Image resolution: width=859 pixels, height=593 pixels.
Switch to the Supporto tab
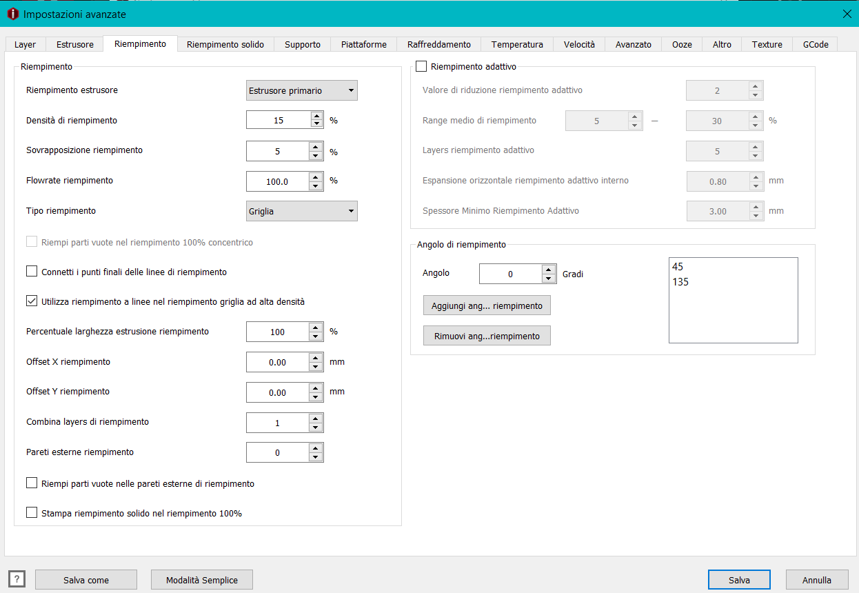click(x=303, y=44)
